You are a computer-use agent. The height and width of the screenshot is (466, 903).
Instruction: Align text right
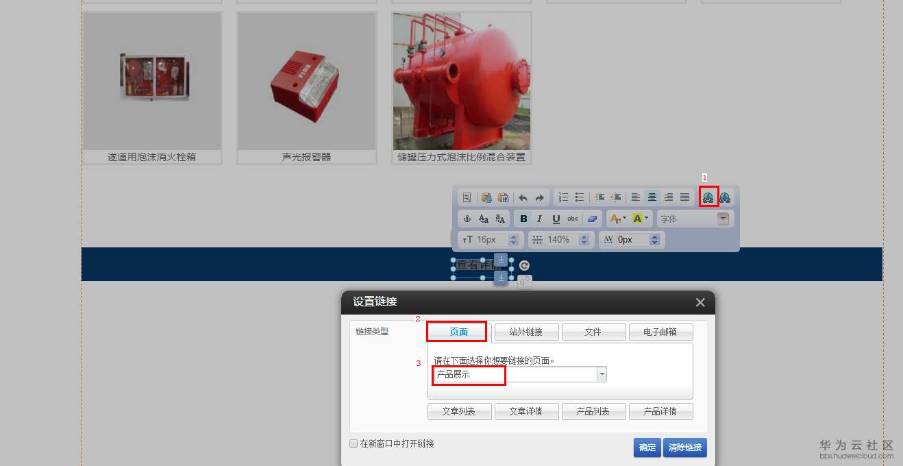pyautogui.click(x=669, y=197)
